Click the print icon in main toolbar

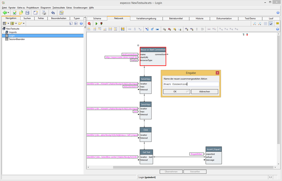point(44,13)
